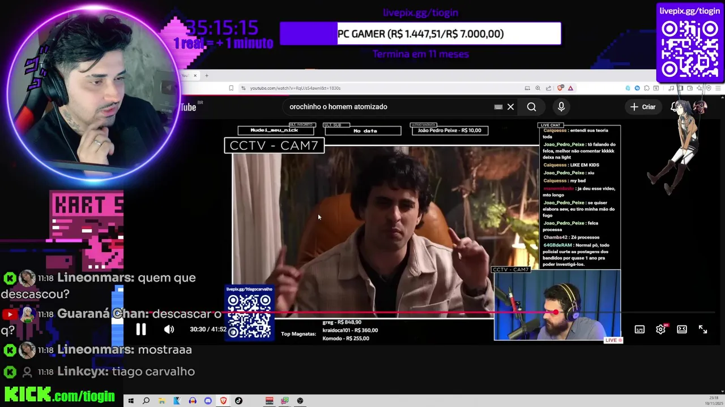Exit fullscreen in the YouTube player
725x407 pixels.
(703, 330)
